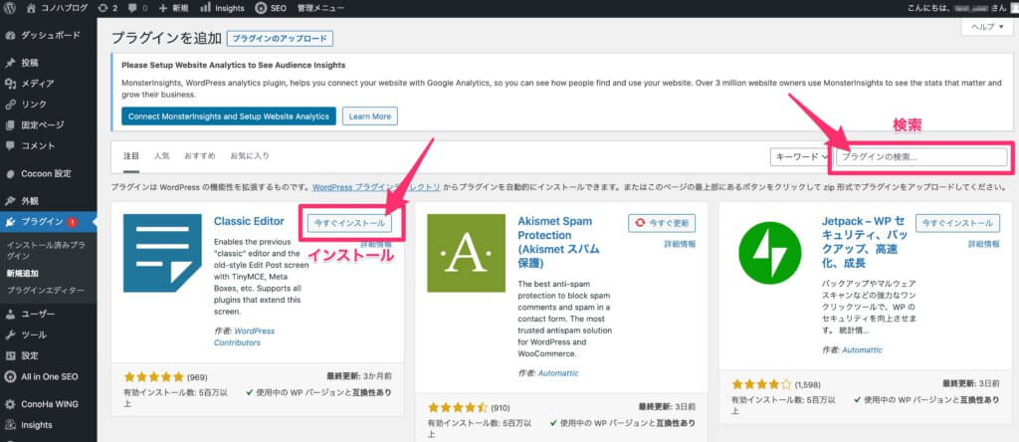Switch to the 注目 tab
Viewport: 1019px width, 442px height.
click(x=131, y=156)
